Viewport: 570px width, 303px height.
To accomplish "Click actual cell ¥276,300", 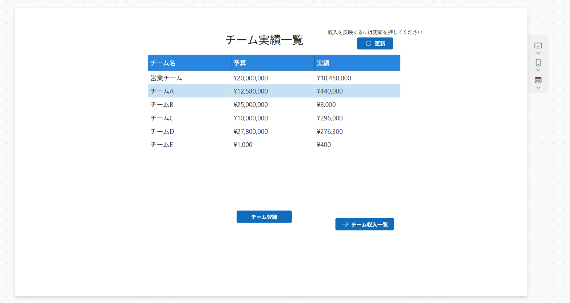I will tap(330, 132).
